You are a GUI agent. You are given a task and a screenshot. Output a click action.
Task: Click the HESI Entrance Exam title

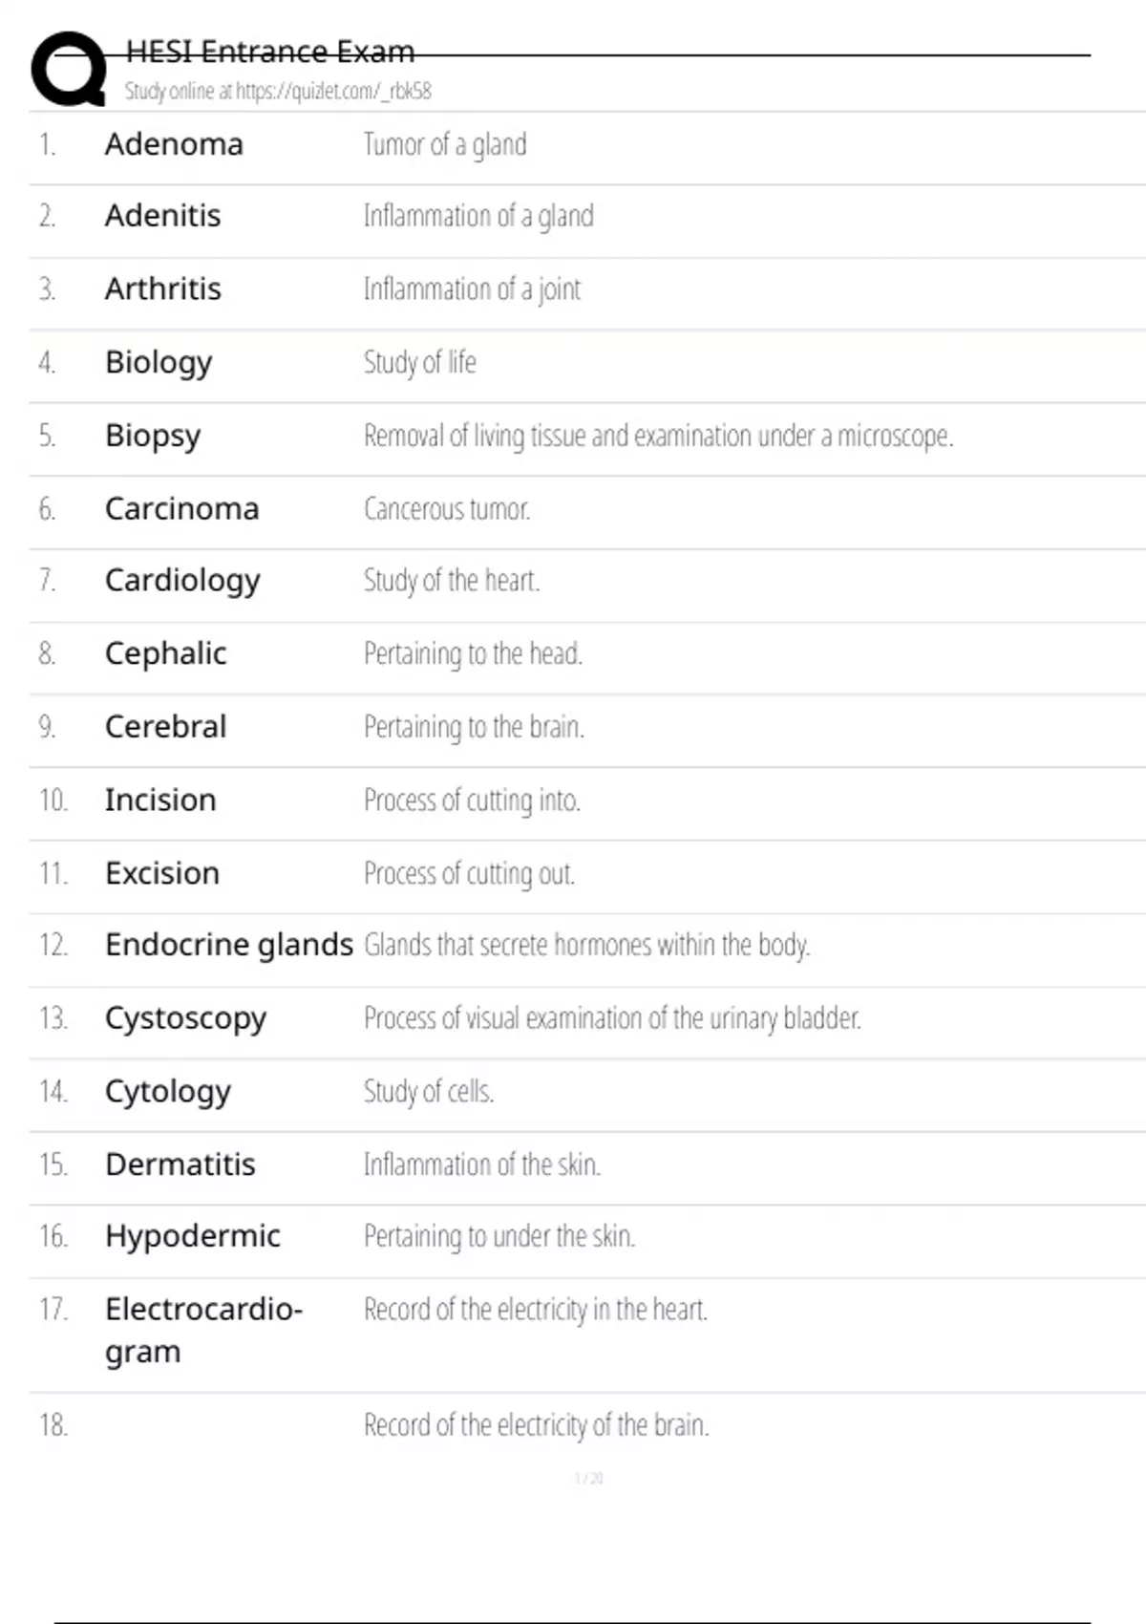[270, 52]
